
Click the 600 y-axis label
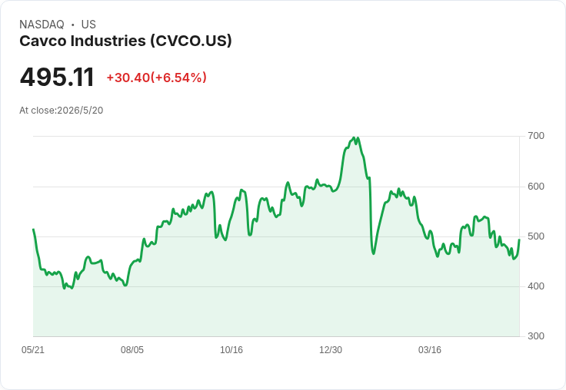pos(536,187)
